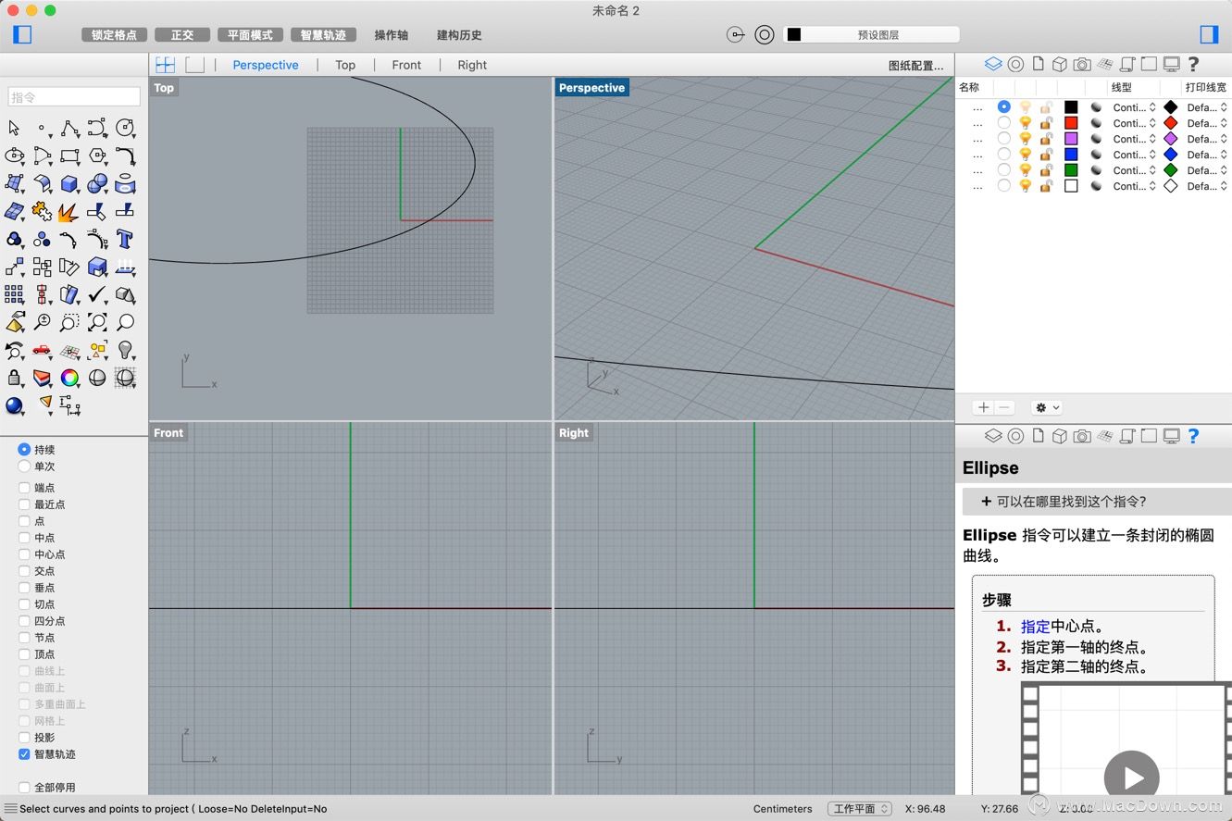This screenshot has width=1232, height=821.
Task: Open linetype dropdown for the black layer
Action: click(1135, 107)
